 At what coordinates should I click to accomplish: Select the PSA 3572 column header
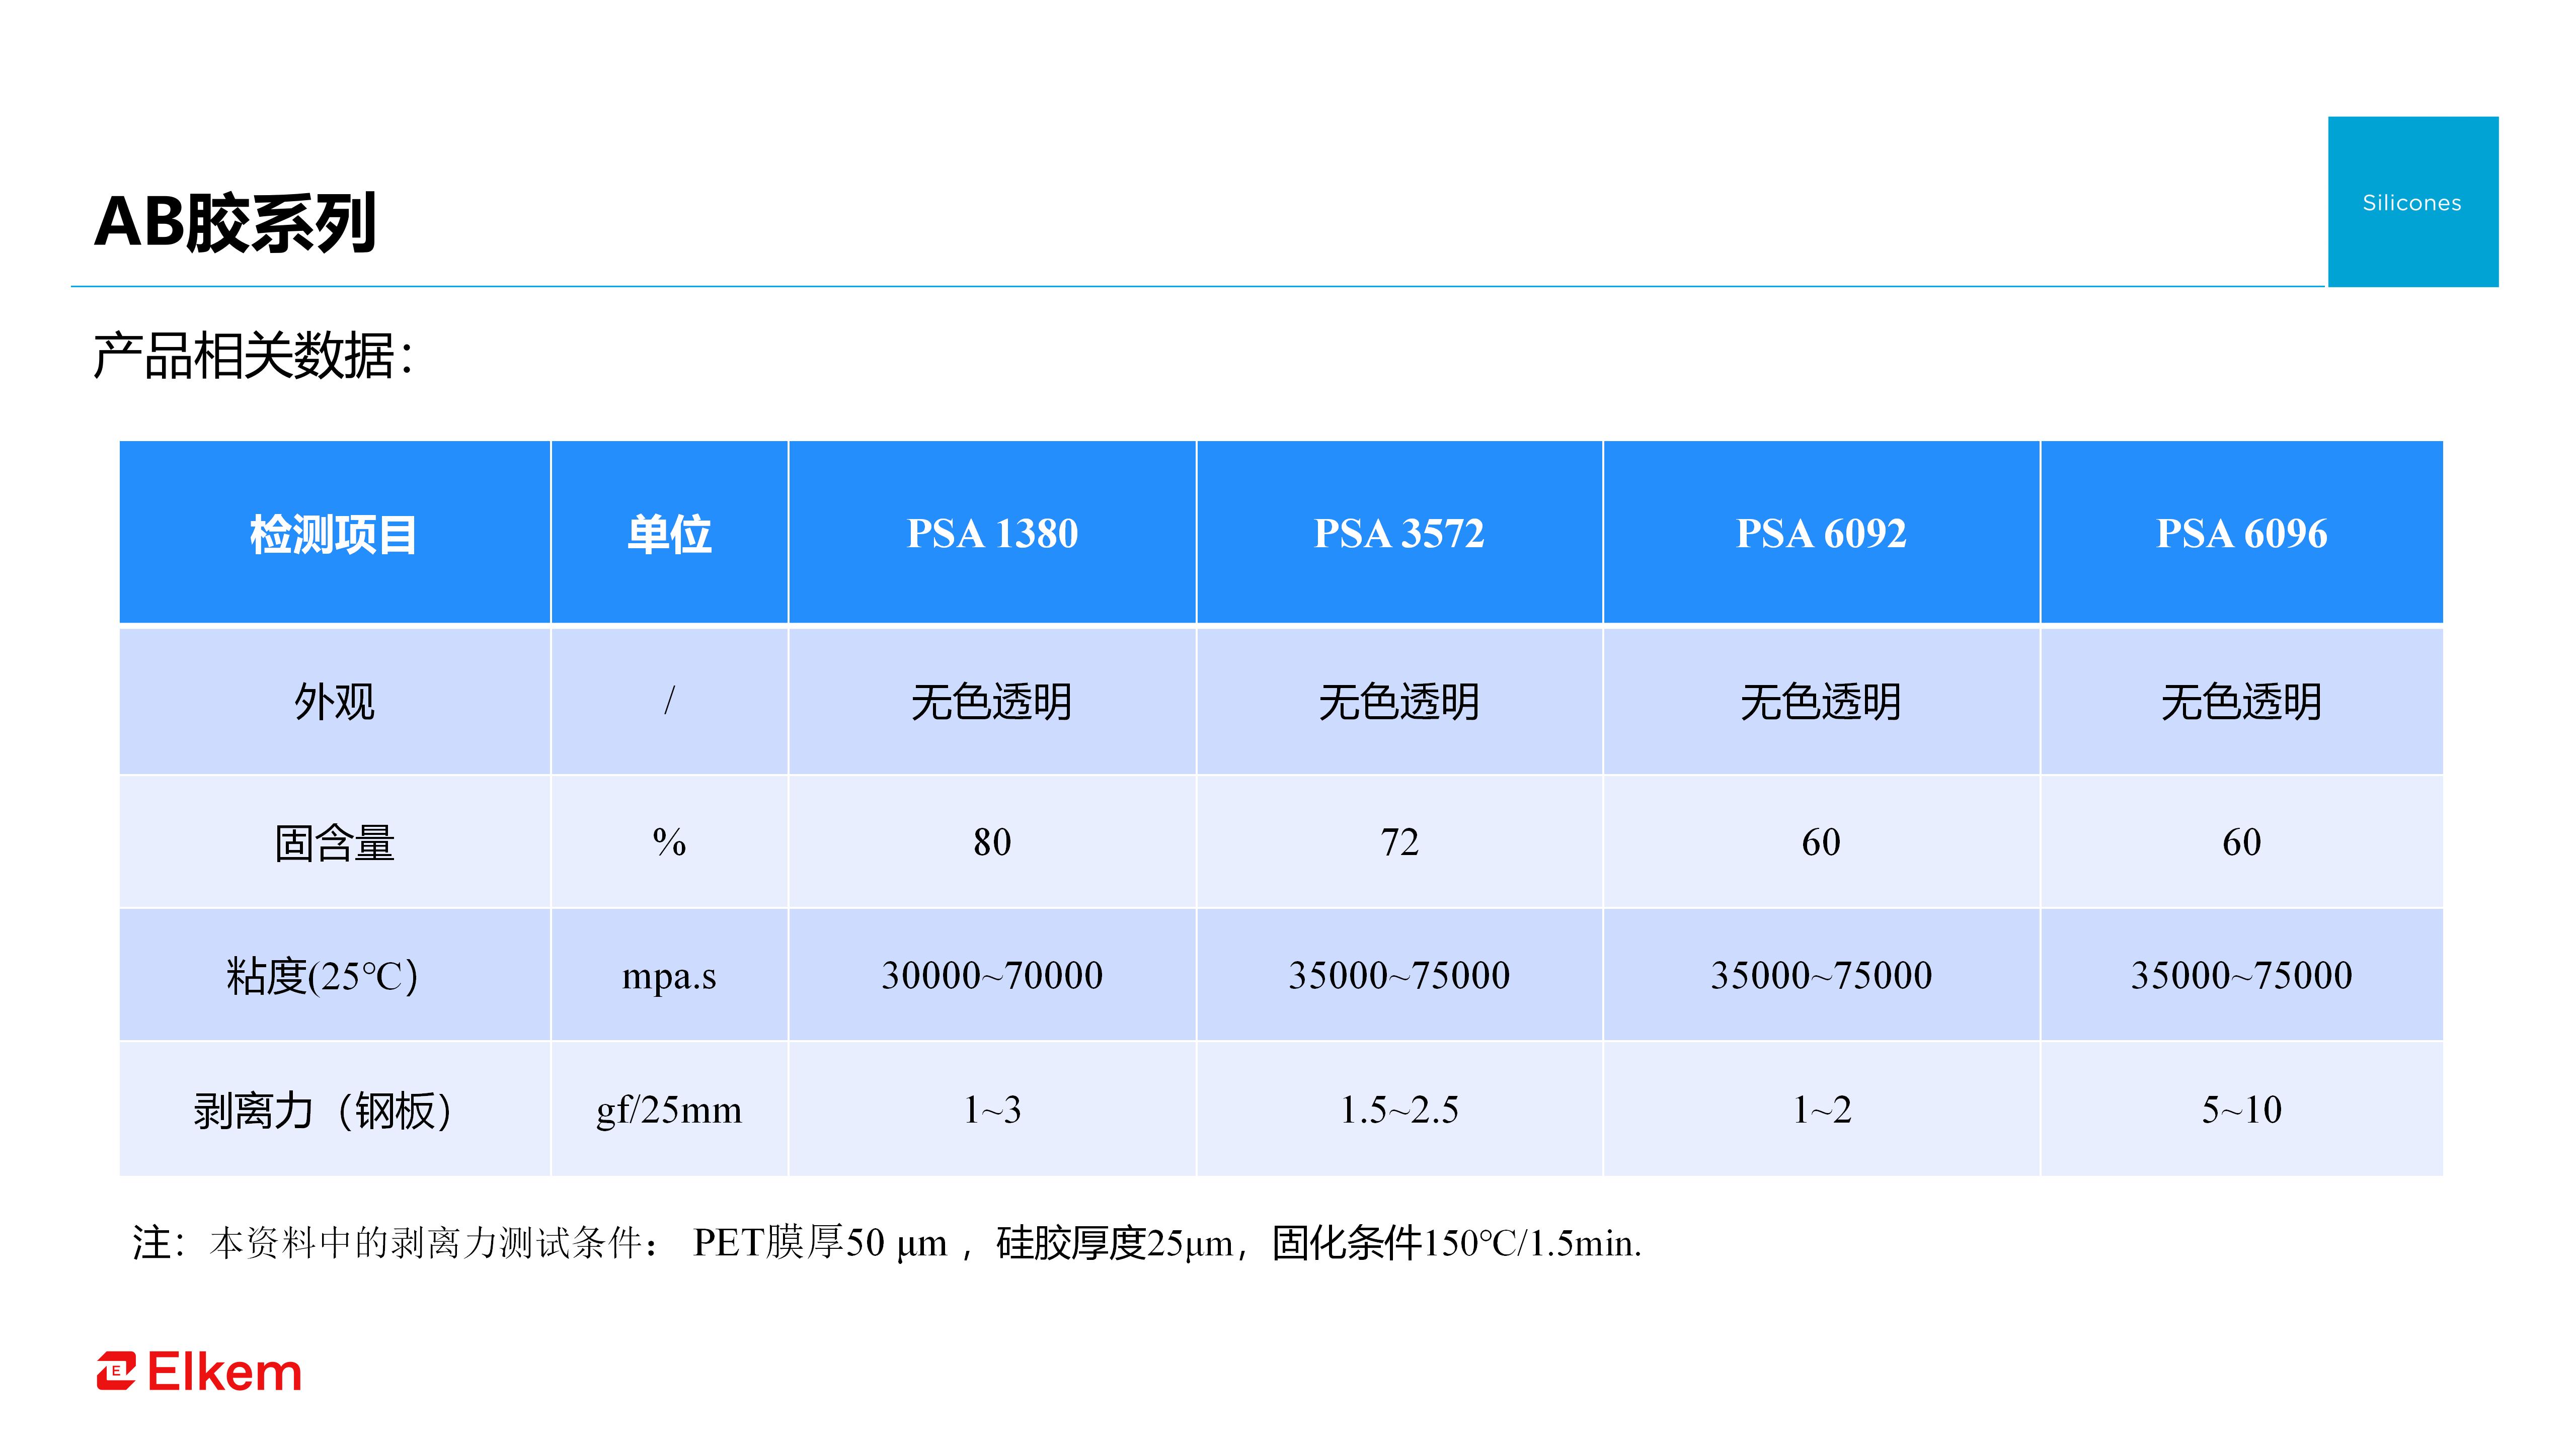(1398, 533)
